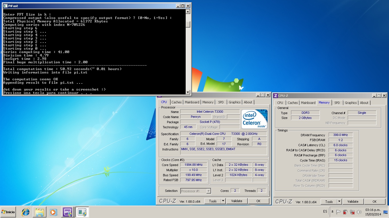
Task: Click the Name field Intel Celeron T3300
Action: click(x=210, y=112)
